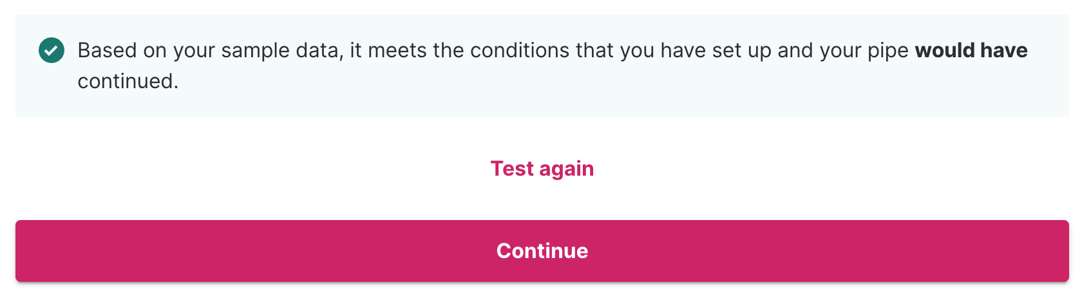The height and width of the screenshot is (296, 1082).
Task: Click the pink "Test again" text
Action: pyautogui.click(x=542, y=169)
